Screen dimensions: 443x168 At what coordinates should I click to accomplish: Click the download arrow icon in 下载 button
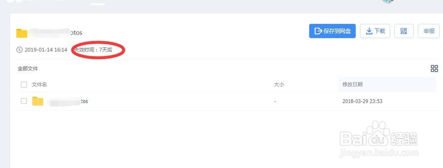(x=369, y=31)
